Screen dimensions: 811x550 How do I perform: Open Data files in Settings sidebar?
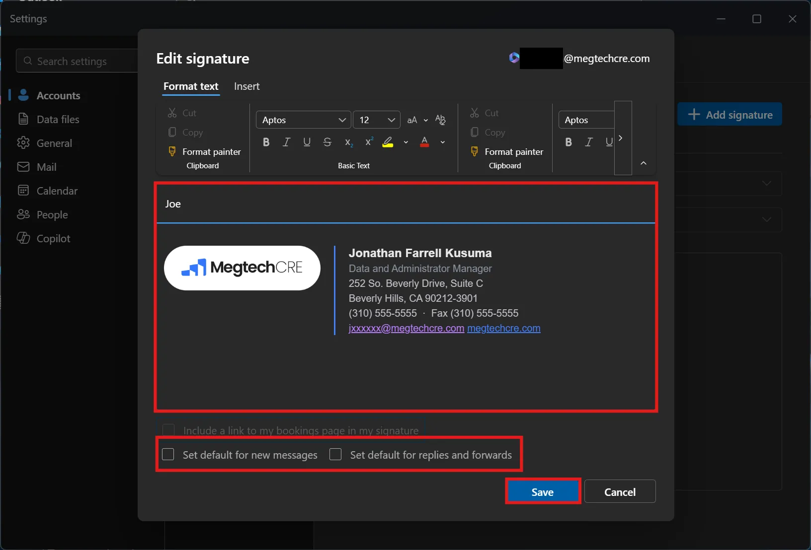48,119
